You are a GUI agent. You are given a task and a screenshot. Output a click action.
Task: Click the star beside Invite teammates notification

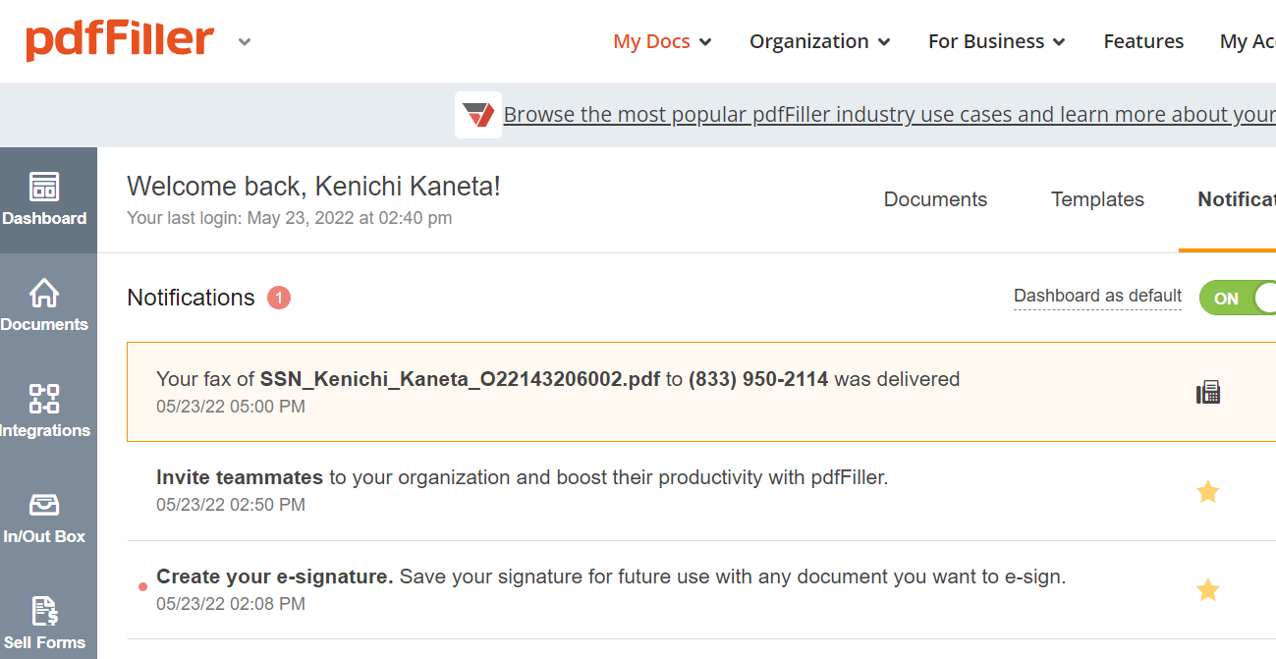pos(1208,492)
